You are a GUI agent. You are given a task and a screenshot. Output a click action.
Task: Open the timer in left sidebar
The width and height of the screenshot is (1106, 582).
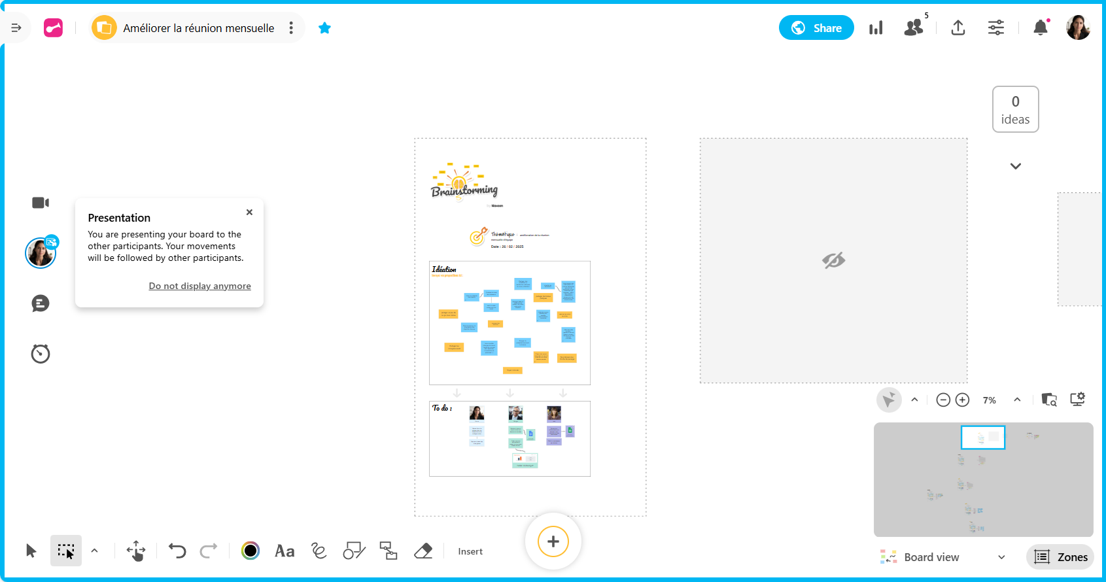(x=41, y=354)
